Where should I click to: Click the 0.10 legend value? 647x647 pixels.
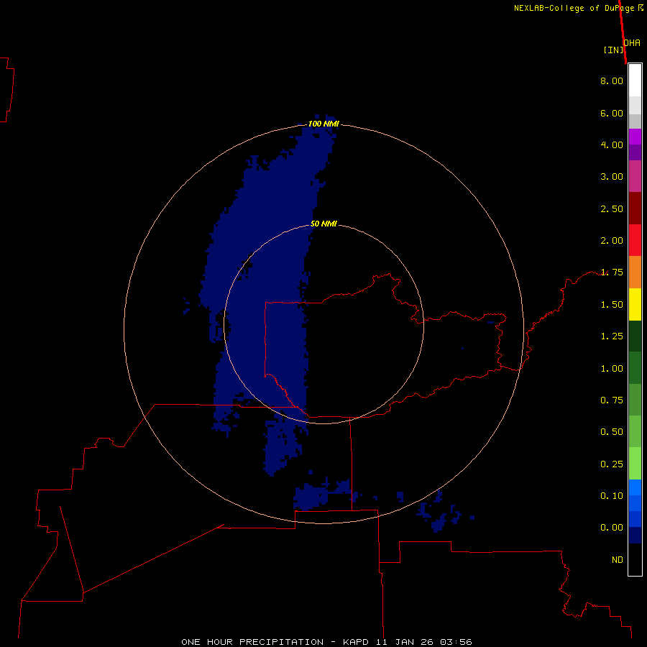click(612, 496)
